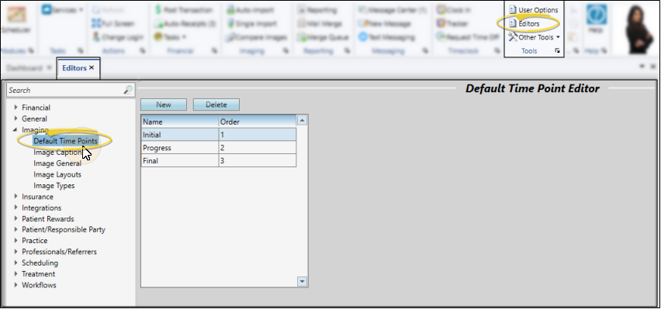Select the Editors tab

click(74, 68)
